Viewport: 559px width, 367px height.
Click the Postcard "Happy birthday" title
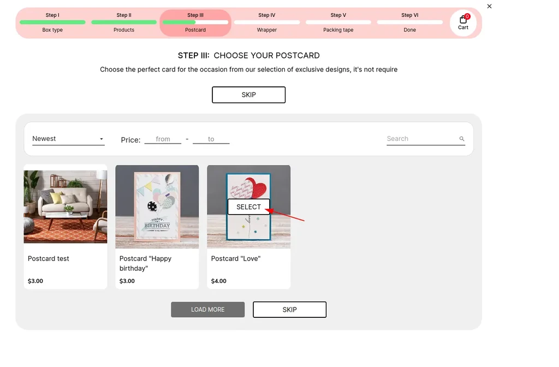pos(145,263)
